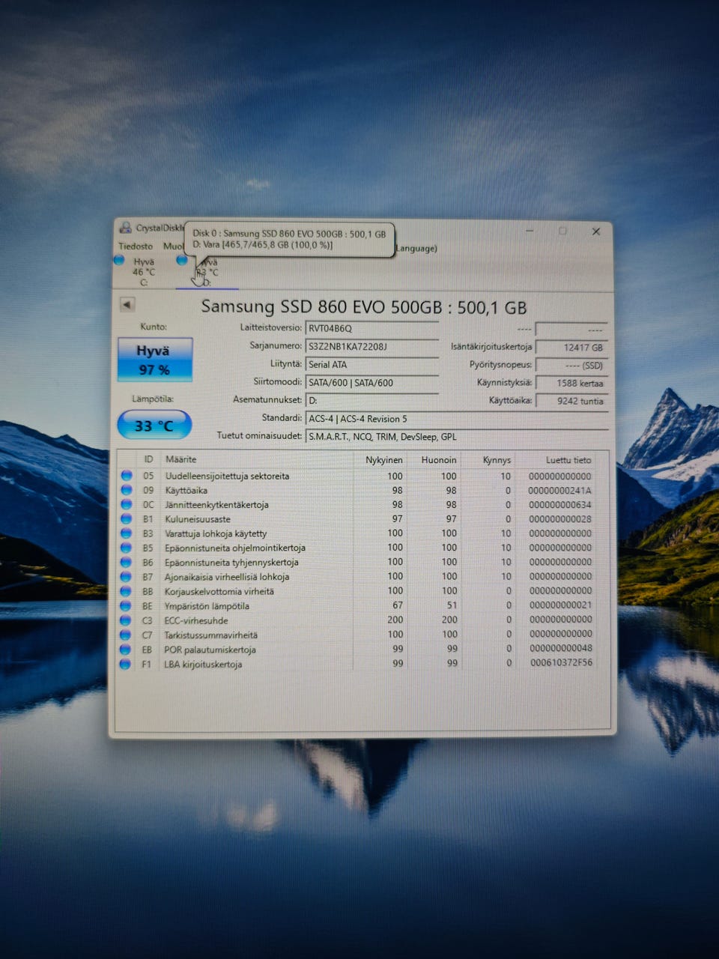
Task: Click the Tuetut ominaisuudet field
Action: tap(457, 437)
